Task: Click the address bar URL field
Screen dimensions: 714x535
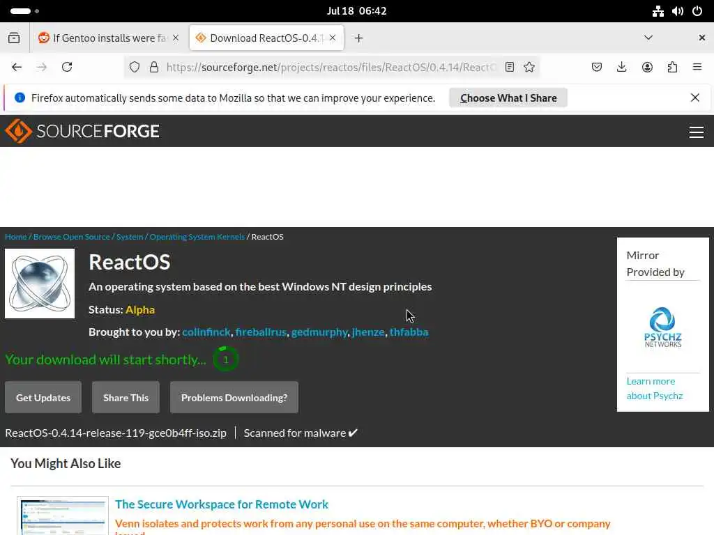Action: pyautogui.click(x=331, y=68)
